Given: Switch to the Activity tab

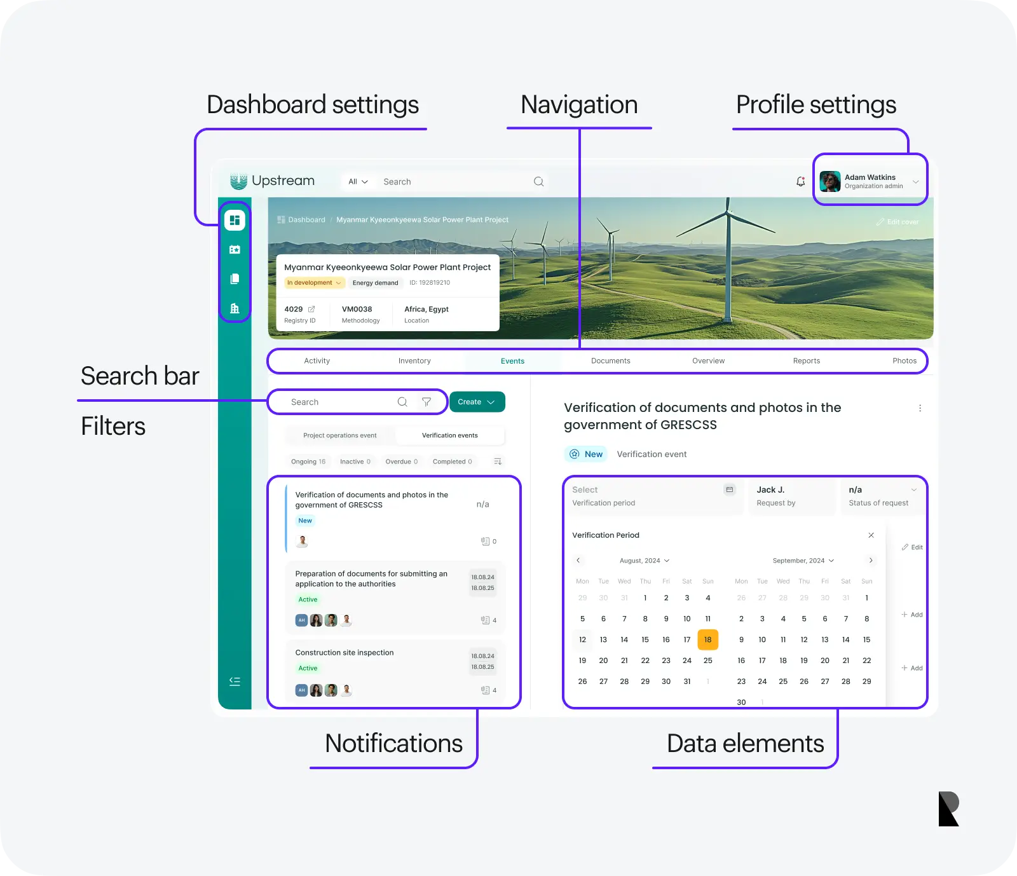Looking at the screenshot, I should coord(317,361).
